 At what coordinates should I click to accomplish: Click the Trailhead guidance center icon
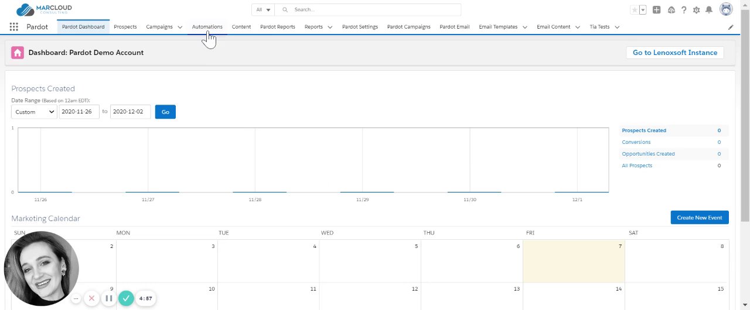(x=671, y=10)
